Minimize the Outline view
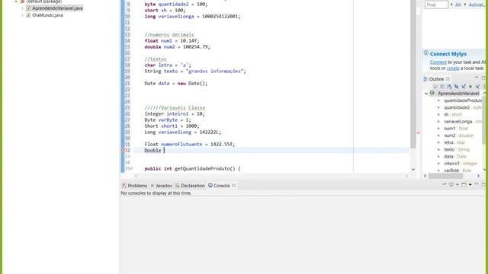The width and height of the screenshot is (488, 274). (476, 78)
